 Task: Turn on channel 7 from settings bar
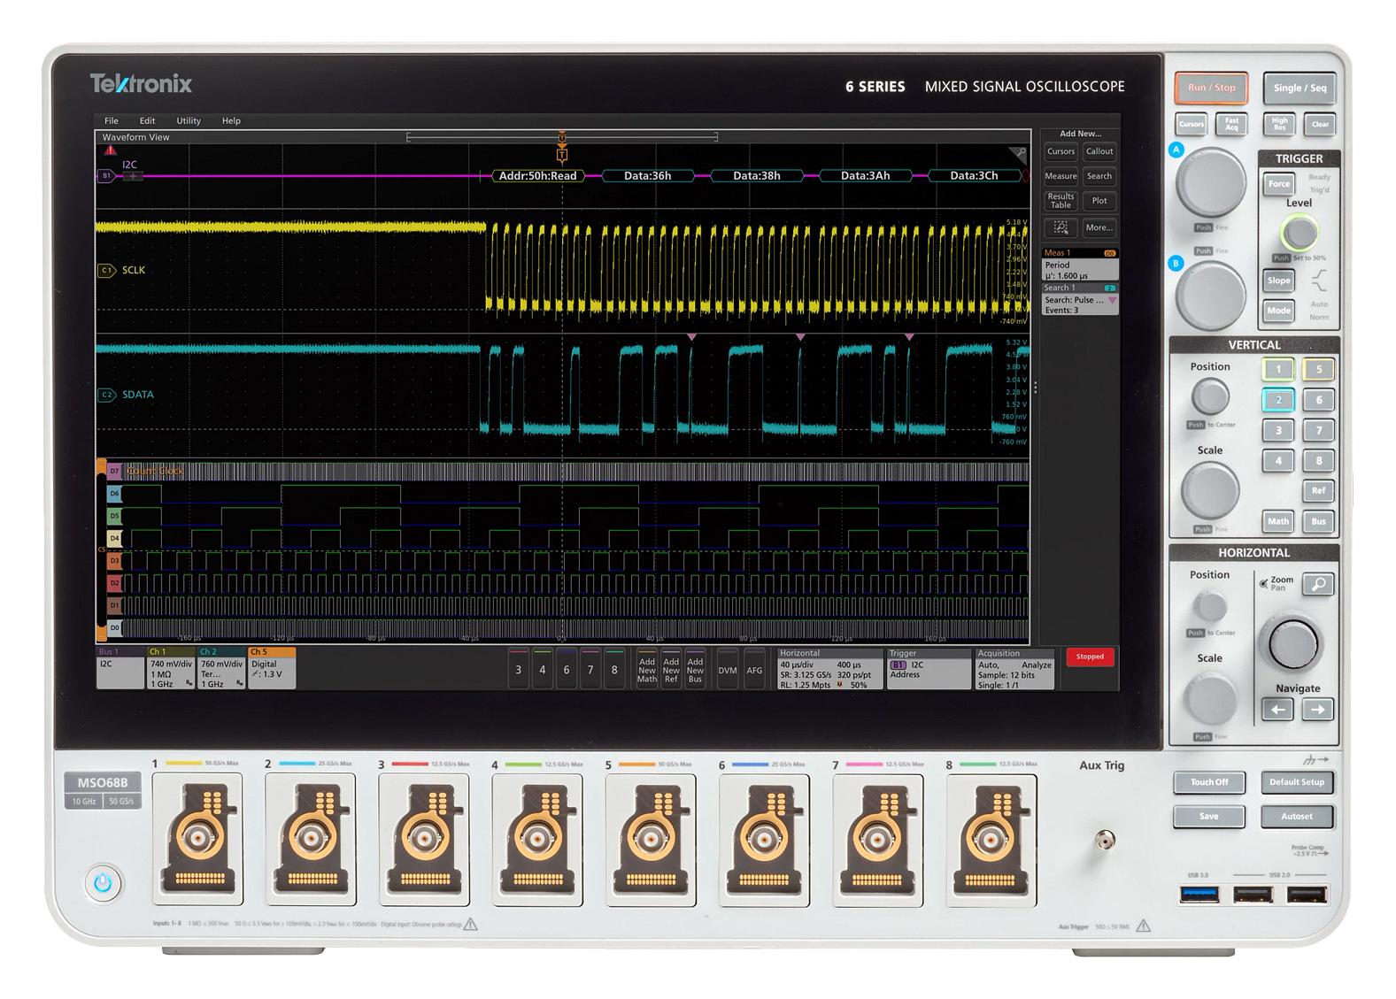590,670
